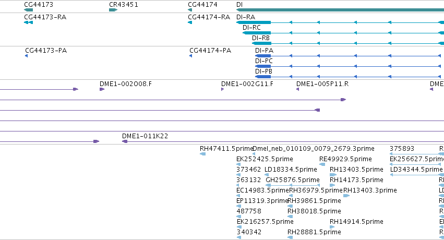This screenshot has width=444, height=240.
Task: Select feature 373462
Action: (x=248, y=170)
